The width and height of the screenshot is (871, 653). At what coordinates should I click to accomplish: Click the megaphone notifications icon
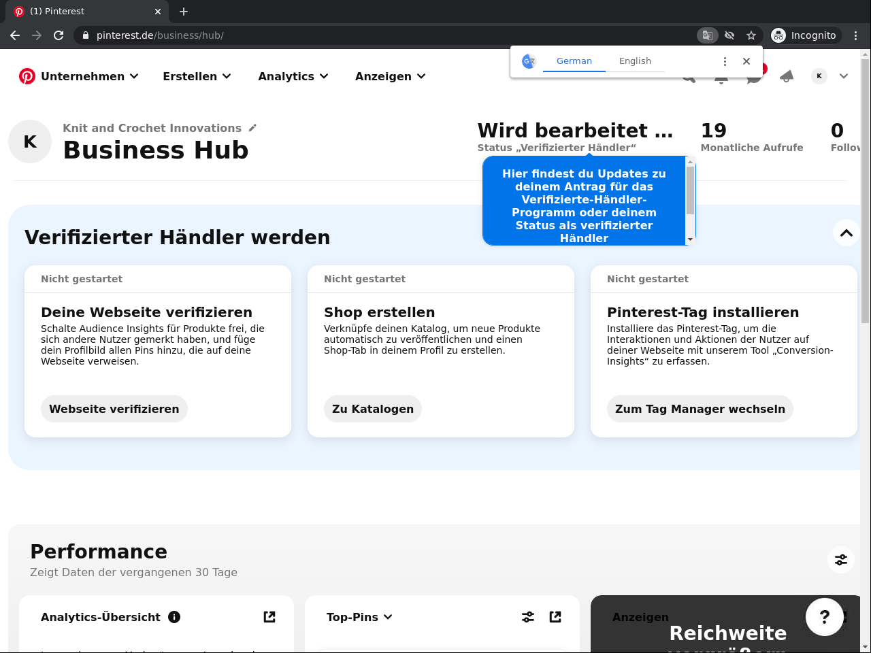(787, 76)
